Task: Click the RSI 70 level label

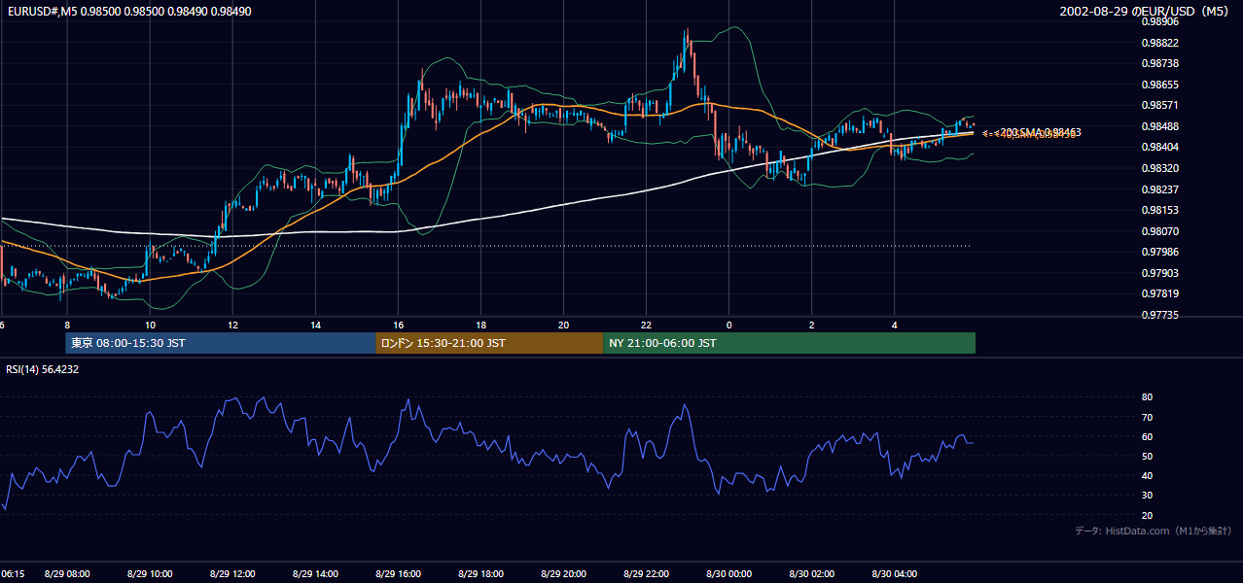Action: coord(1147,417)
